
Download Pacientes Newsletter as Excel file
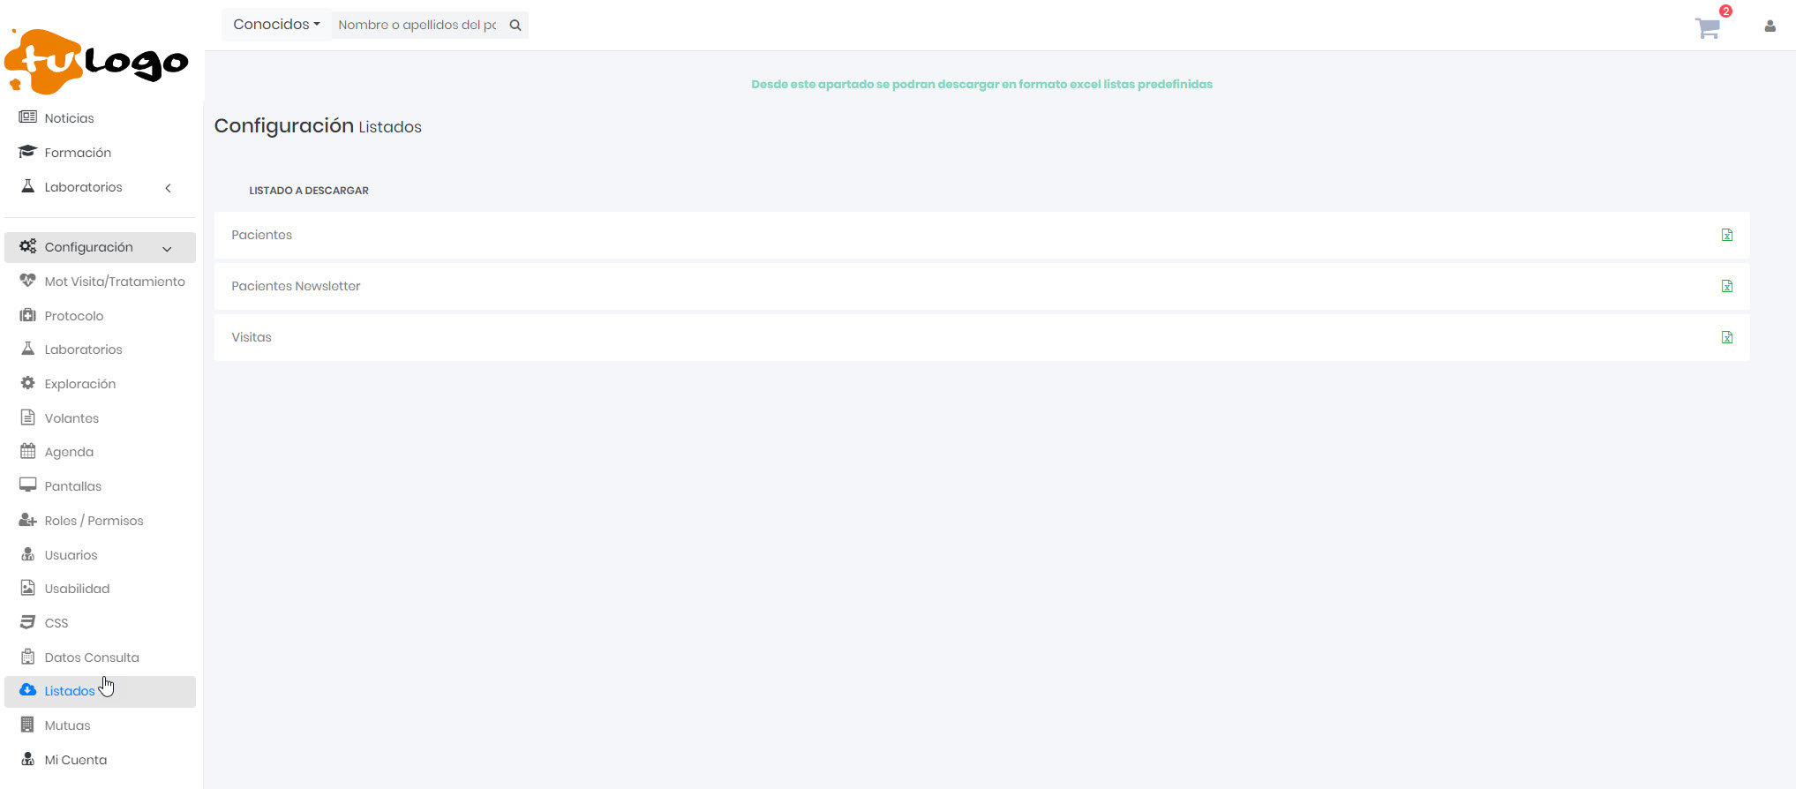pos(1726,286)
